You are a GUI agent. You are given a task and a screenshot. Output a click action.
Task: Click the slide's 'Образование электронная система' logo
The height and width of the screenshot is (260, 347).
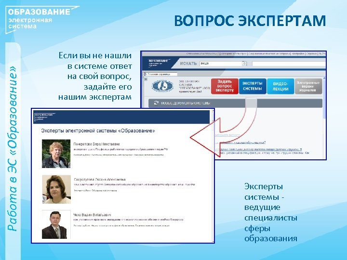[x=42, y=19]
